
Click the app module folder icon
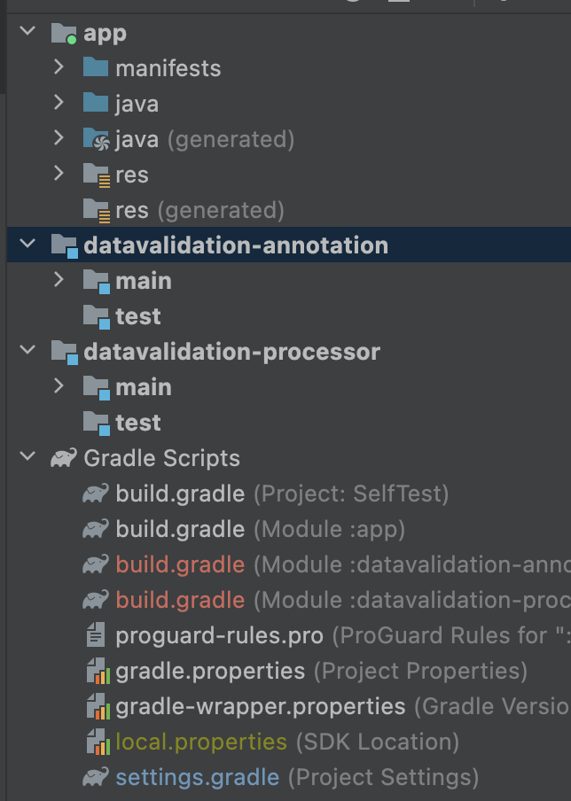[x=64, y=34]
